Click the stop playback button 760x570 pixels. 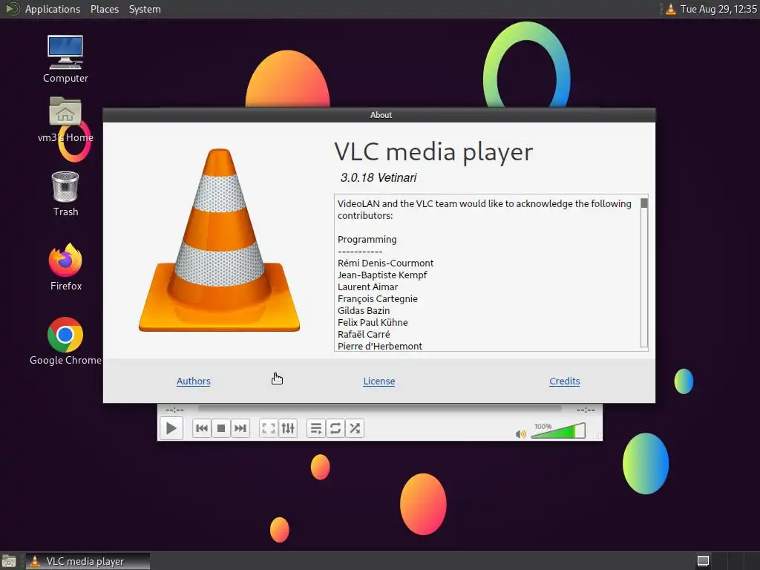pos(221,428)
